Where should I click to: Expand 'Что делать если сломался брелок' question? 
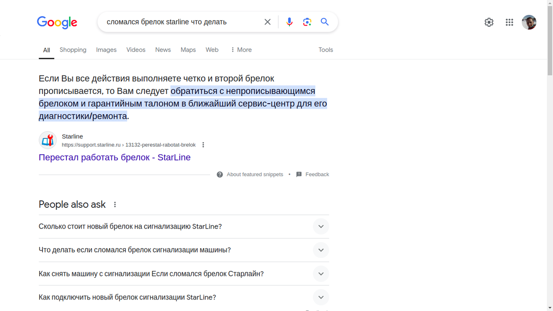(x=184, y=250)
